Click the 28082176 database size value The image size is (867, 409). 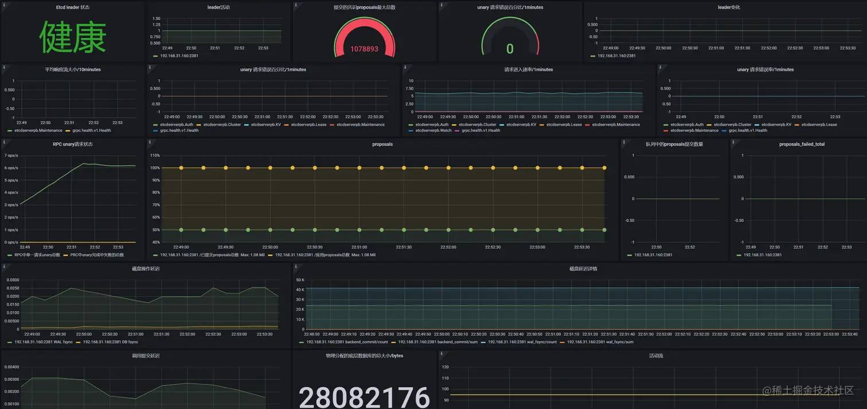coord(365,397)
